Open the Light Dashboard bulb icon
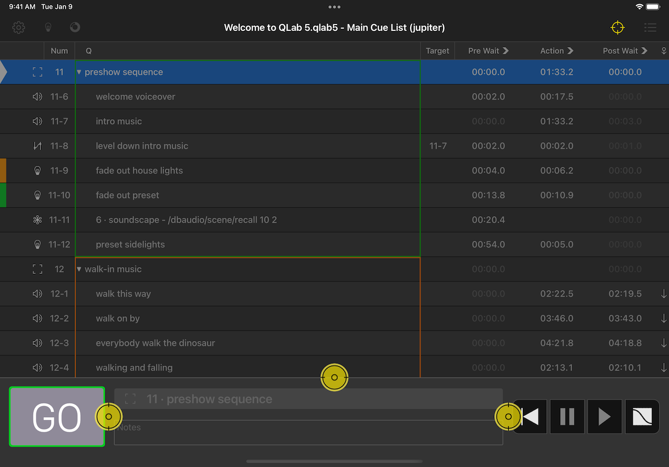Screen dimensions: 669x467 pyautogui.click(x=48, y=27)
